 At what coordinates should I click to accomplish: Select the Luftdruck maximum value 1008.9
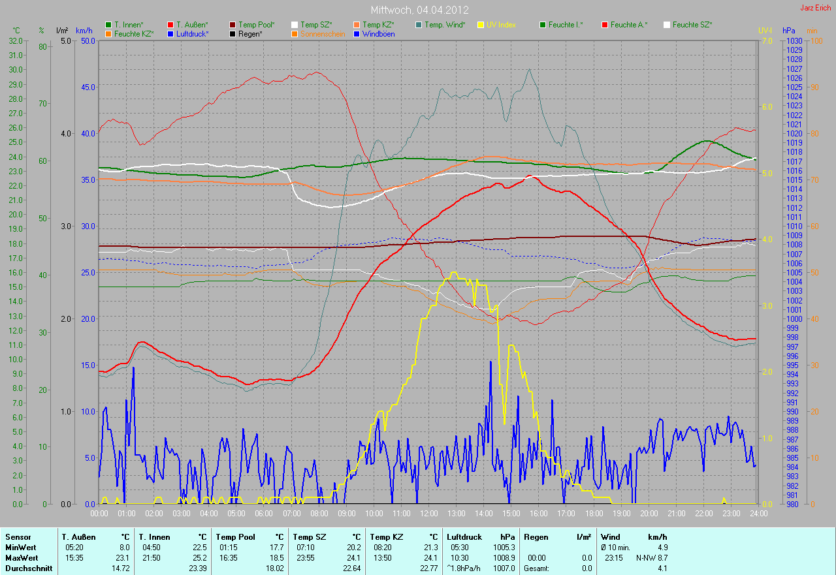tap(503, 558)
